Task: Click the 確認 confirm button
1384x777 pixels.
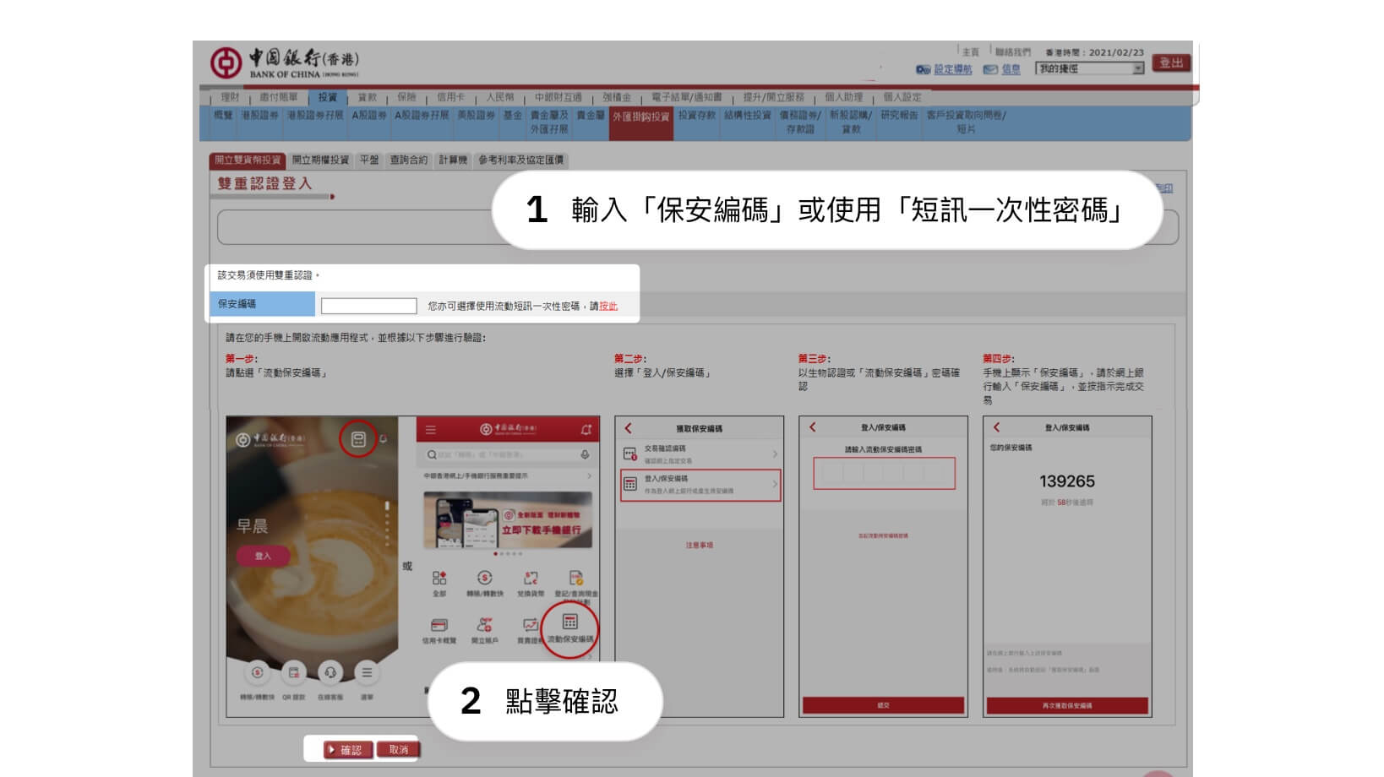Action: (x=348, y=749)
